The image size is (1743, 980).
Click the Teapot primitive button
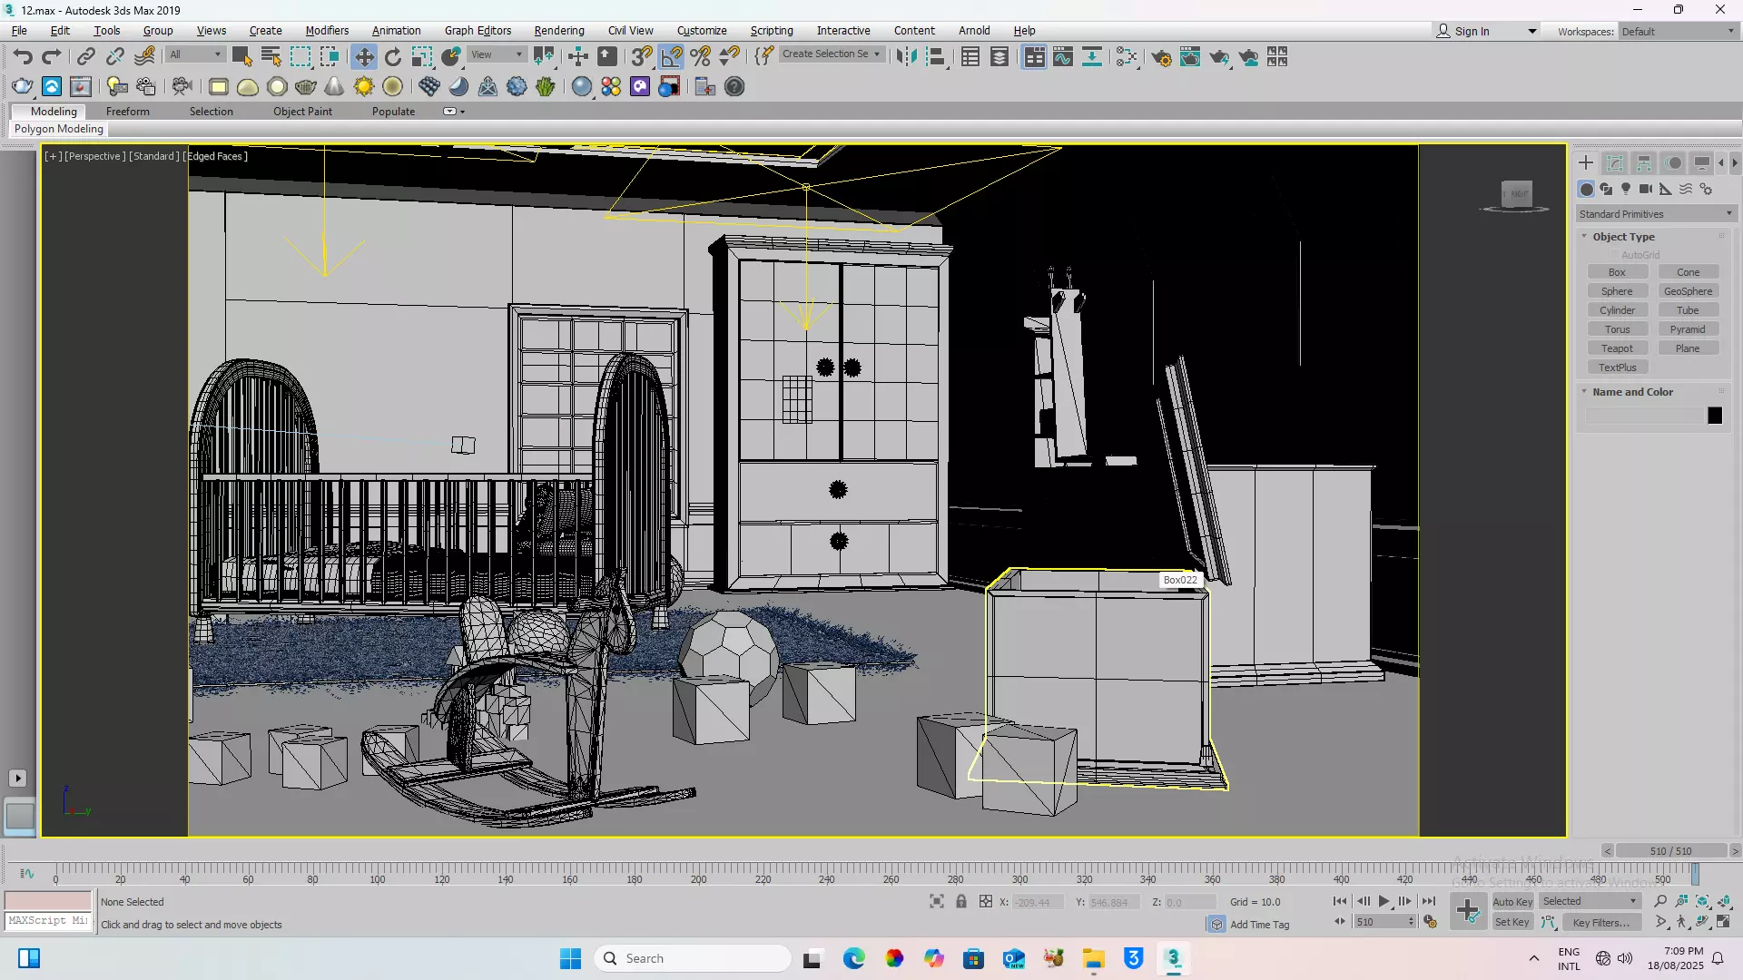(x=1617, y=348)
